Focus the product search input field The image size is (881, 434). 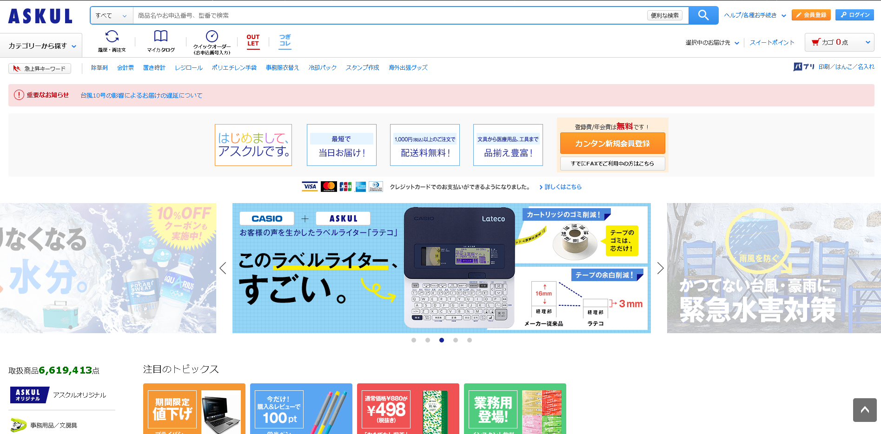(390, 15)
